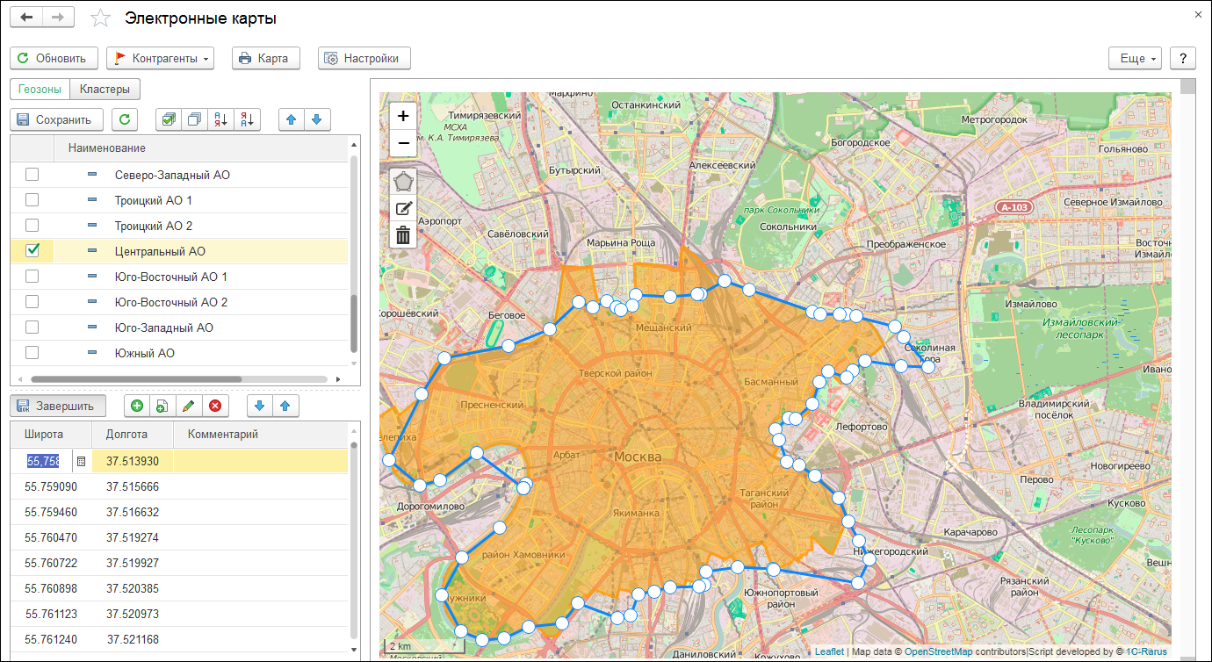Switch to the Кластеры tab
Screen dimensions: 1212x662
click(x=105, y=89)
